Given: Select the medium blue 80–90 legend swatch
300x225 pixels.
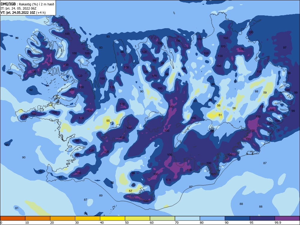Looking at the screenshot, I should click(x=212, y=218).
